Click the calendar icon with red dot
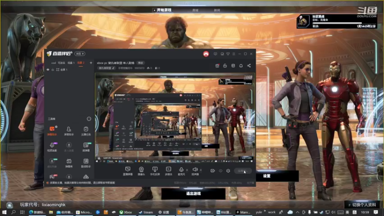This screenshot has width=384, height=216. (x=217, y=66)
